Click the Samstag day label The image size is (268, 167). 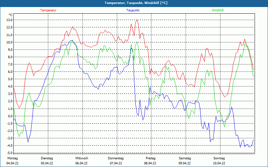pos(185,158)
